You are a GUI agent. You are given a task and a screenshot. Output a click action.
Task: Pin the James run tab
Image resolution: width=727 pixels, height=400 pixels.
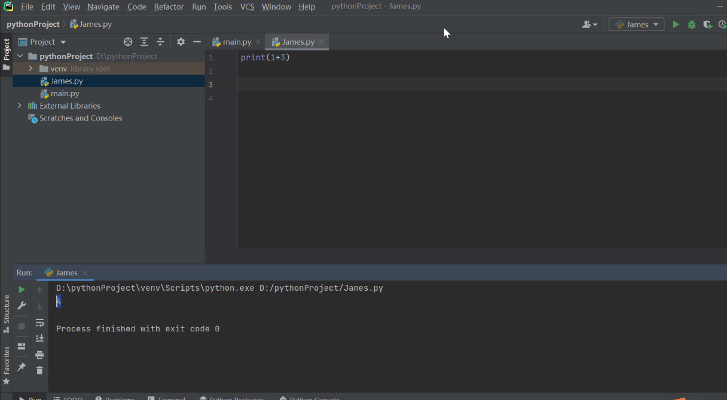coord(22,367)
